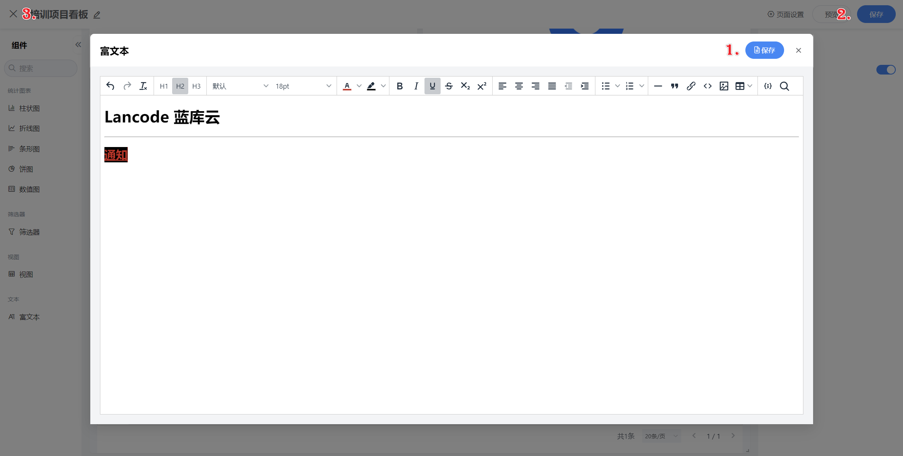903x456 pixels.
Task: Justify the text alignment
Action: 552,86
